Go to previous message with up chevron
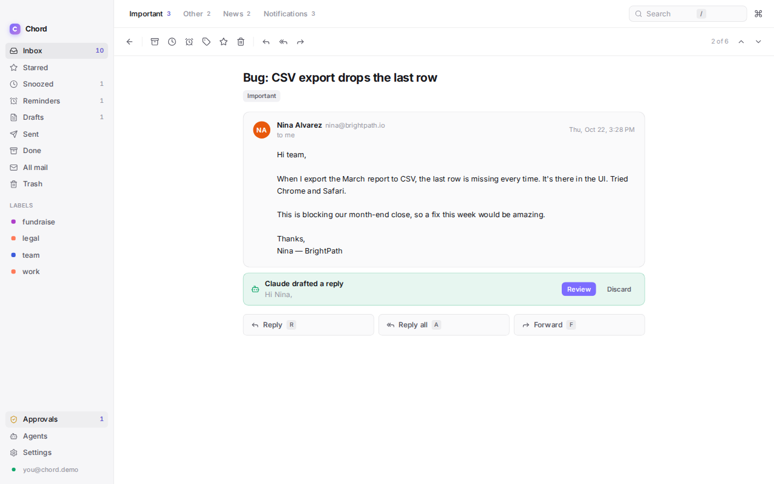The height and width of the screenshot is (484, 774). pyautogui.click(x=741, y=42)
